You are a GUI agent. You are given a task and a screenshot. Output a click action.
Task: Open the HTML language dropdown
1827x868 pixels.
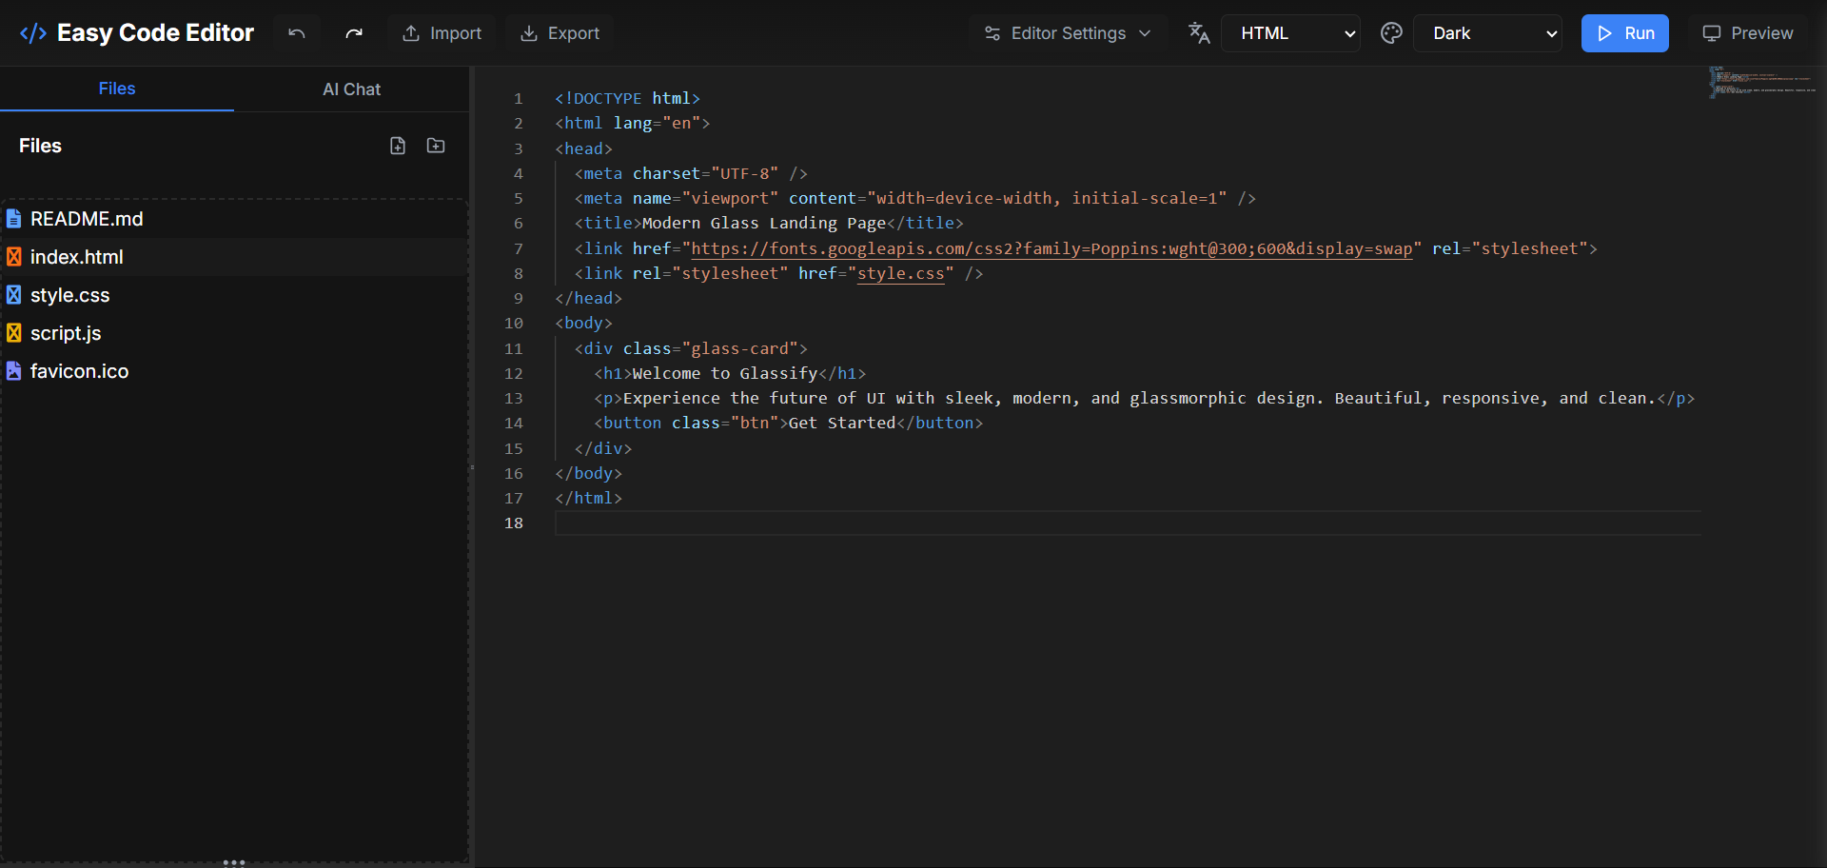click(1290, 33)
